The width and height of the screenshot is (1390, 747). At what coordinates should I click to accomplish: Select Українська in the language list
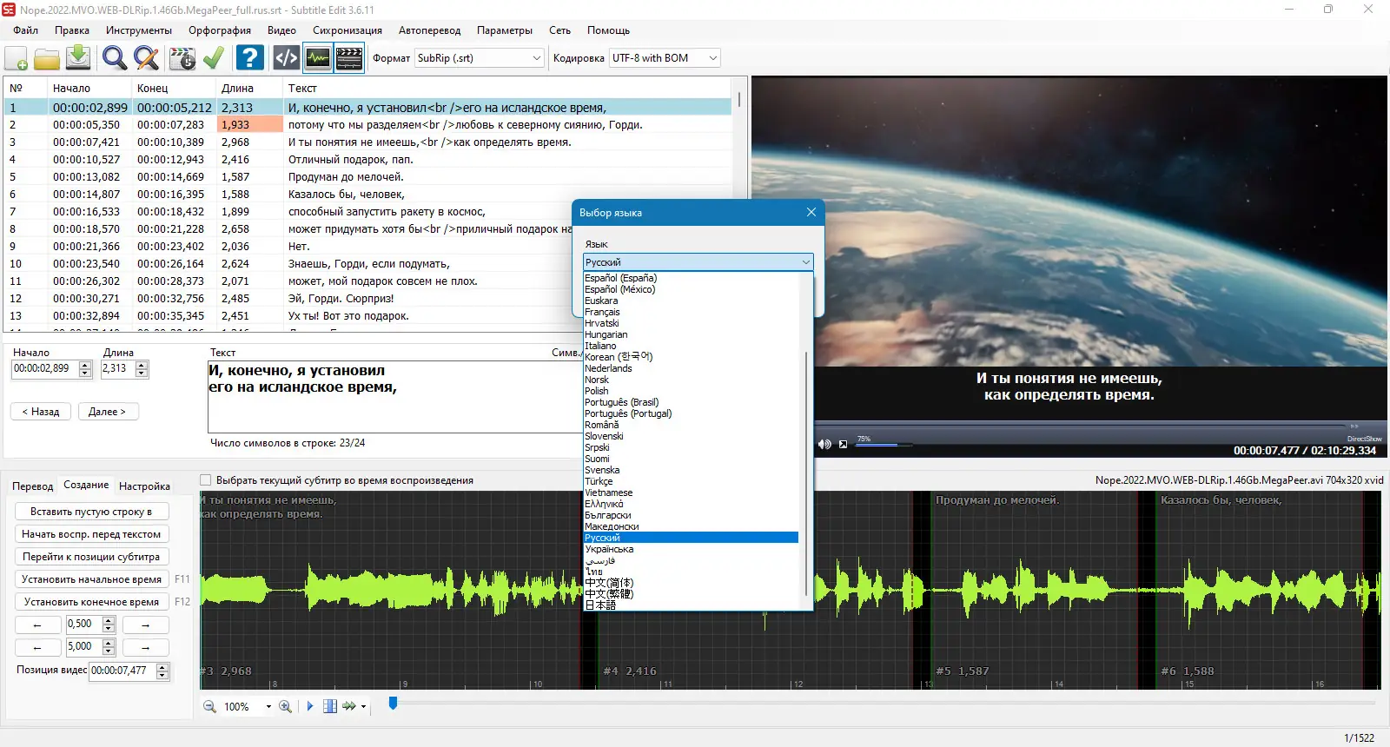click(x=609, y=549)
